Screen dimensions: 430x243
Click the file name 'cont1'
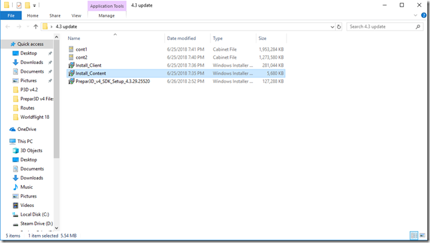click(81, 49)
